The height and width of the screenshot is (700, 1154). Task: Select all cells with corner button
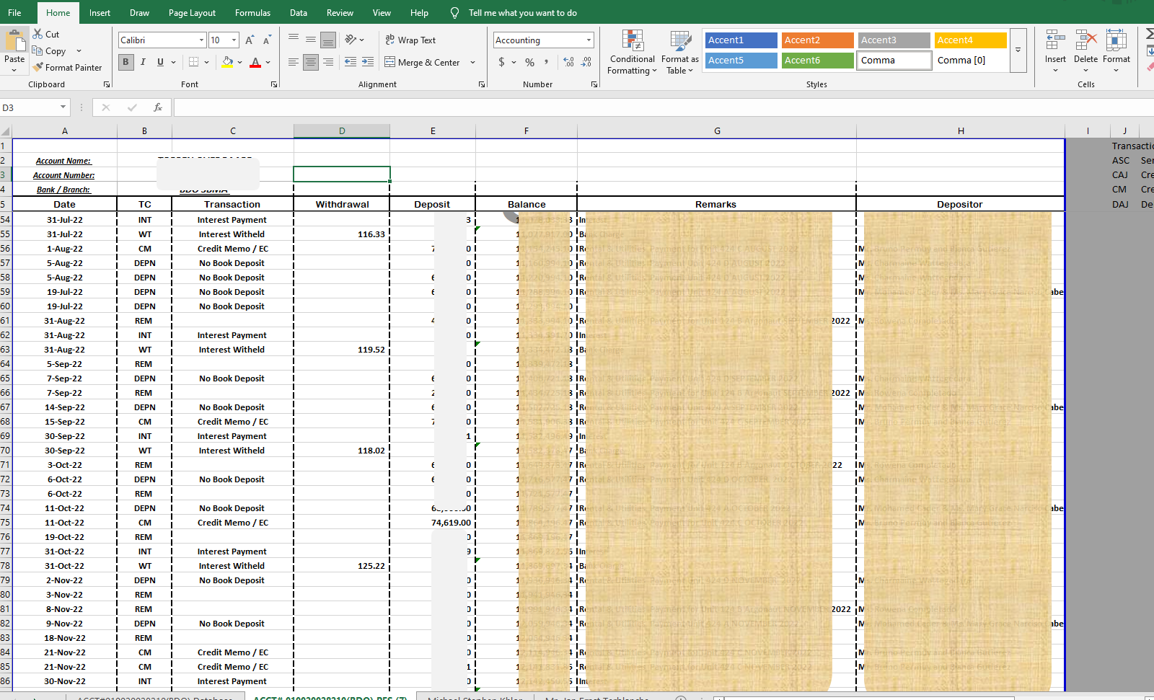click(x=6, y=131)
